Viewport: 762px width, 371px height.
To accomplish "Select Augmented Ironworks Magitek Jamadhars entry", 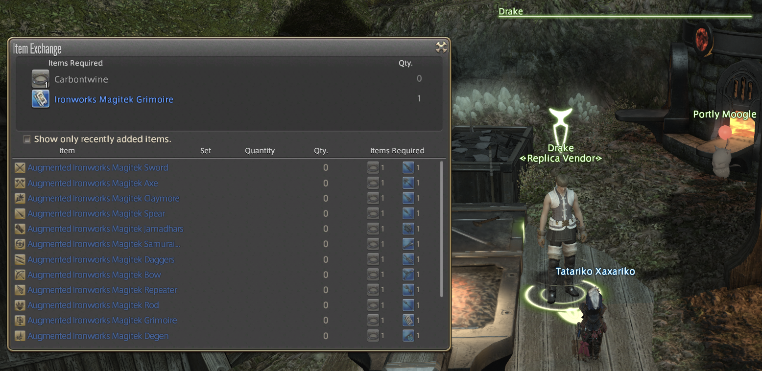I will coord(105,229).
